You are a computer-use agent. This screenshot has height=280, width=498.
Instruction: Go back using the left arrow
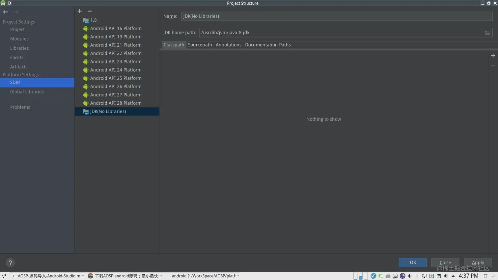point(6,12)
